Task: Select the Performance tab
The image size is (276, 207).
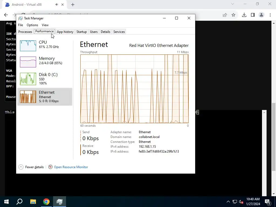Action: (x=44, y=31)
